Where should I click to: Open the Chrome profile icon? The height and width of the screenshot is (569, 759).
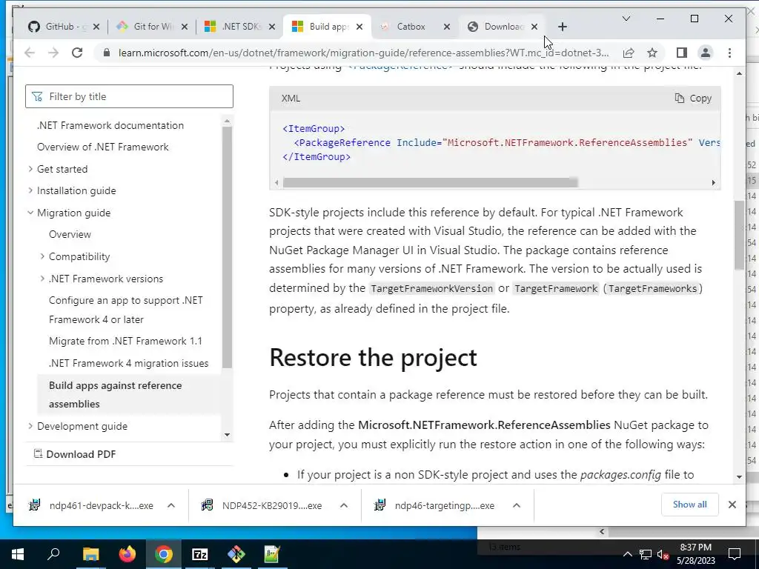coord(706,53)
